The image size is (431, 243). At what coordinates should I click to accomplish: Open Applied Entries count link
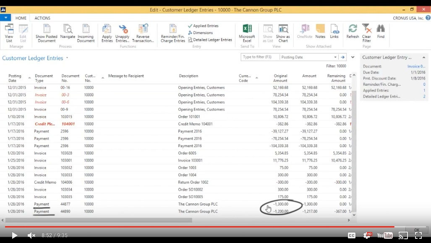click(x=424, y=90)
